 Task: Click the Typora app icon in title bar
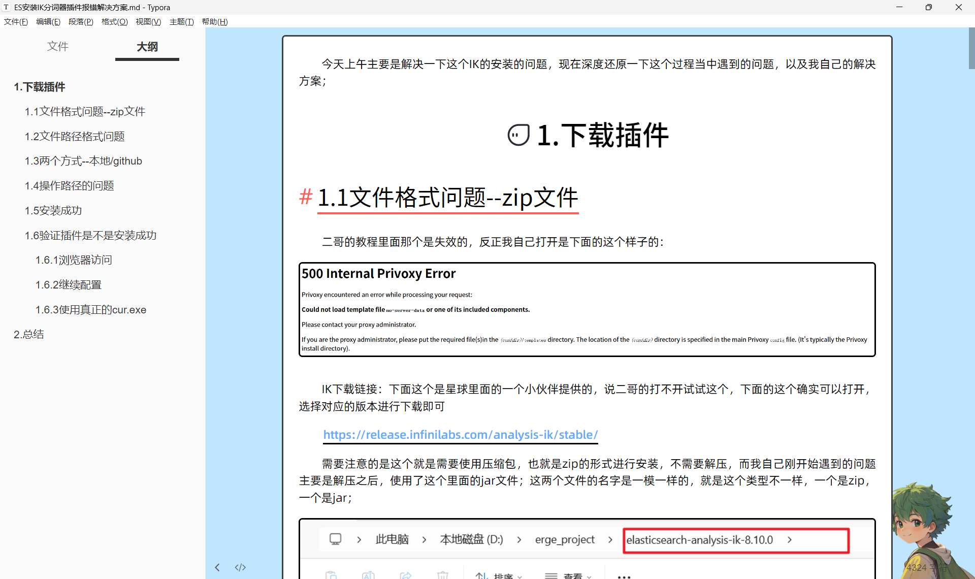pyautogui.click(x=6, y=7)
